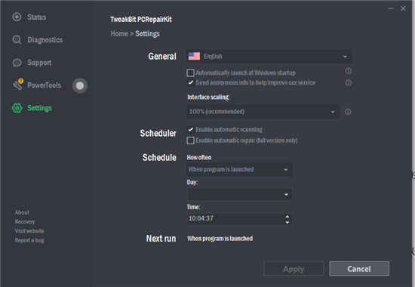Click the Cancel button
This screenshot has height=287, width=415.
pos(359,269)
